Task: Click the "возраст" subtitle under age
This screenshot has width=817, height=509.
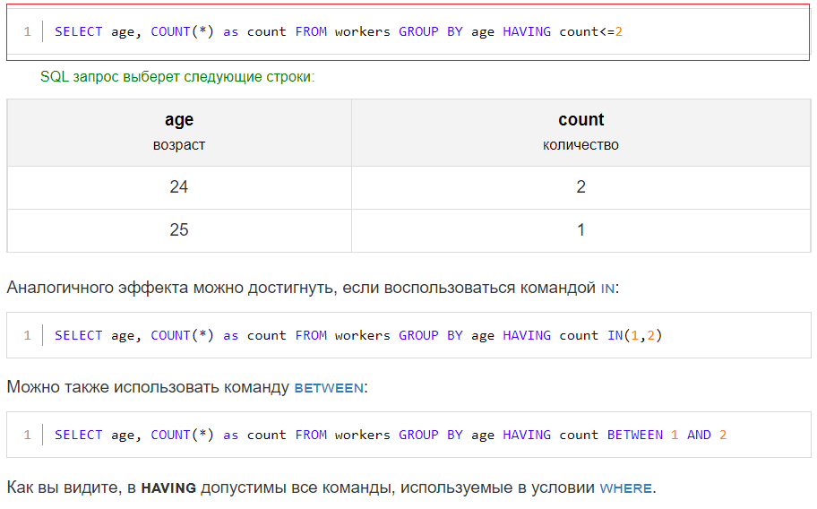Action: pyautogui.click(x=179, y=145)
